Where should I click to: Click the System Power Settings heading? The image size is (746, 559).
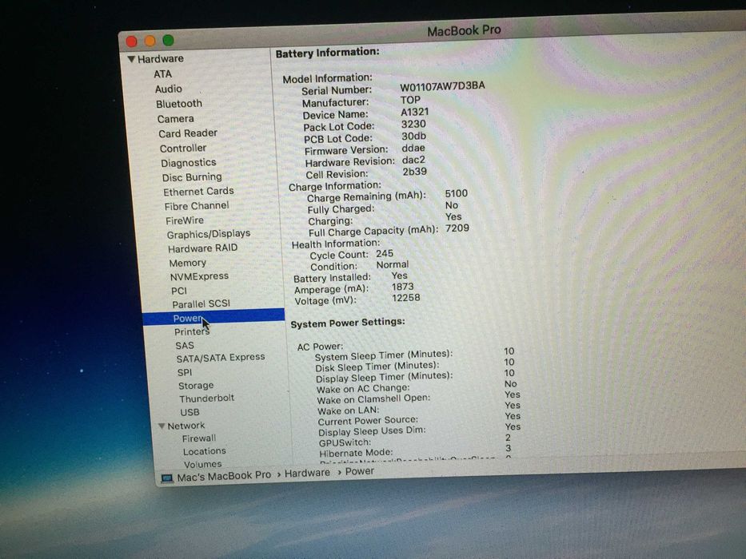pos(348,323)
